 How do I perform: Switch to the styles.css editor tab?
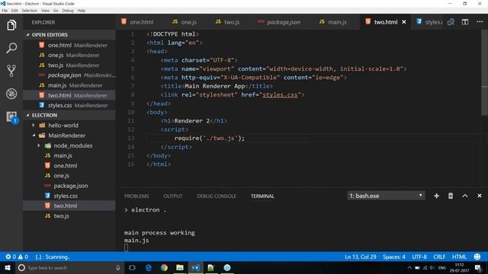429,22
